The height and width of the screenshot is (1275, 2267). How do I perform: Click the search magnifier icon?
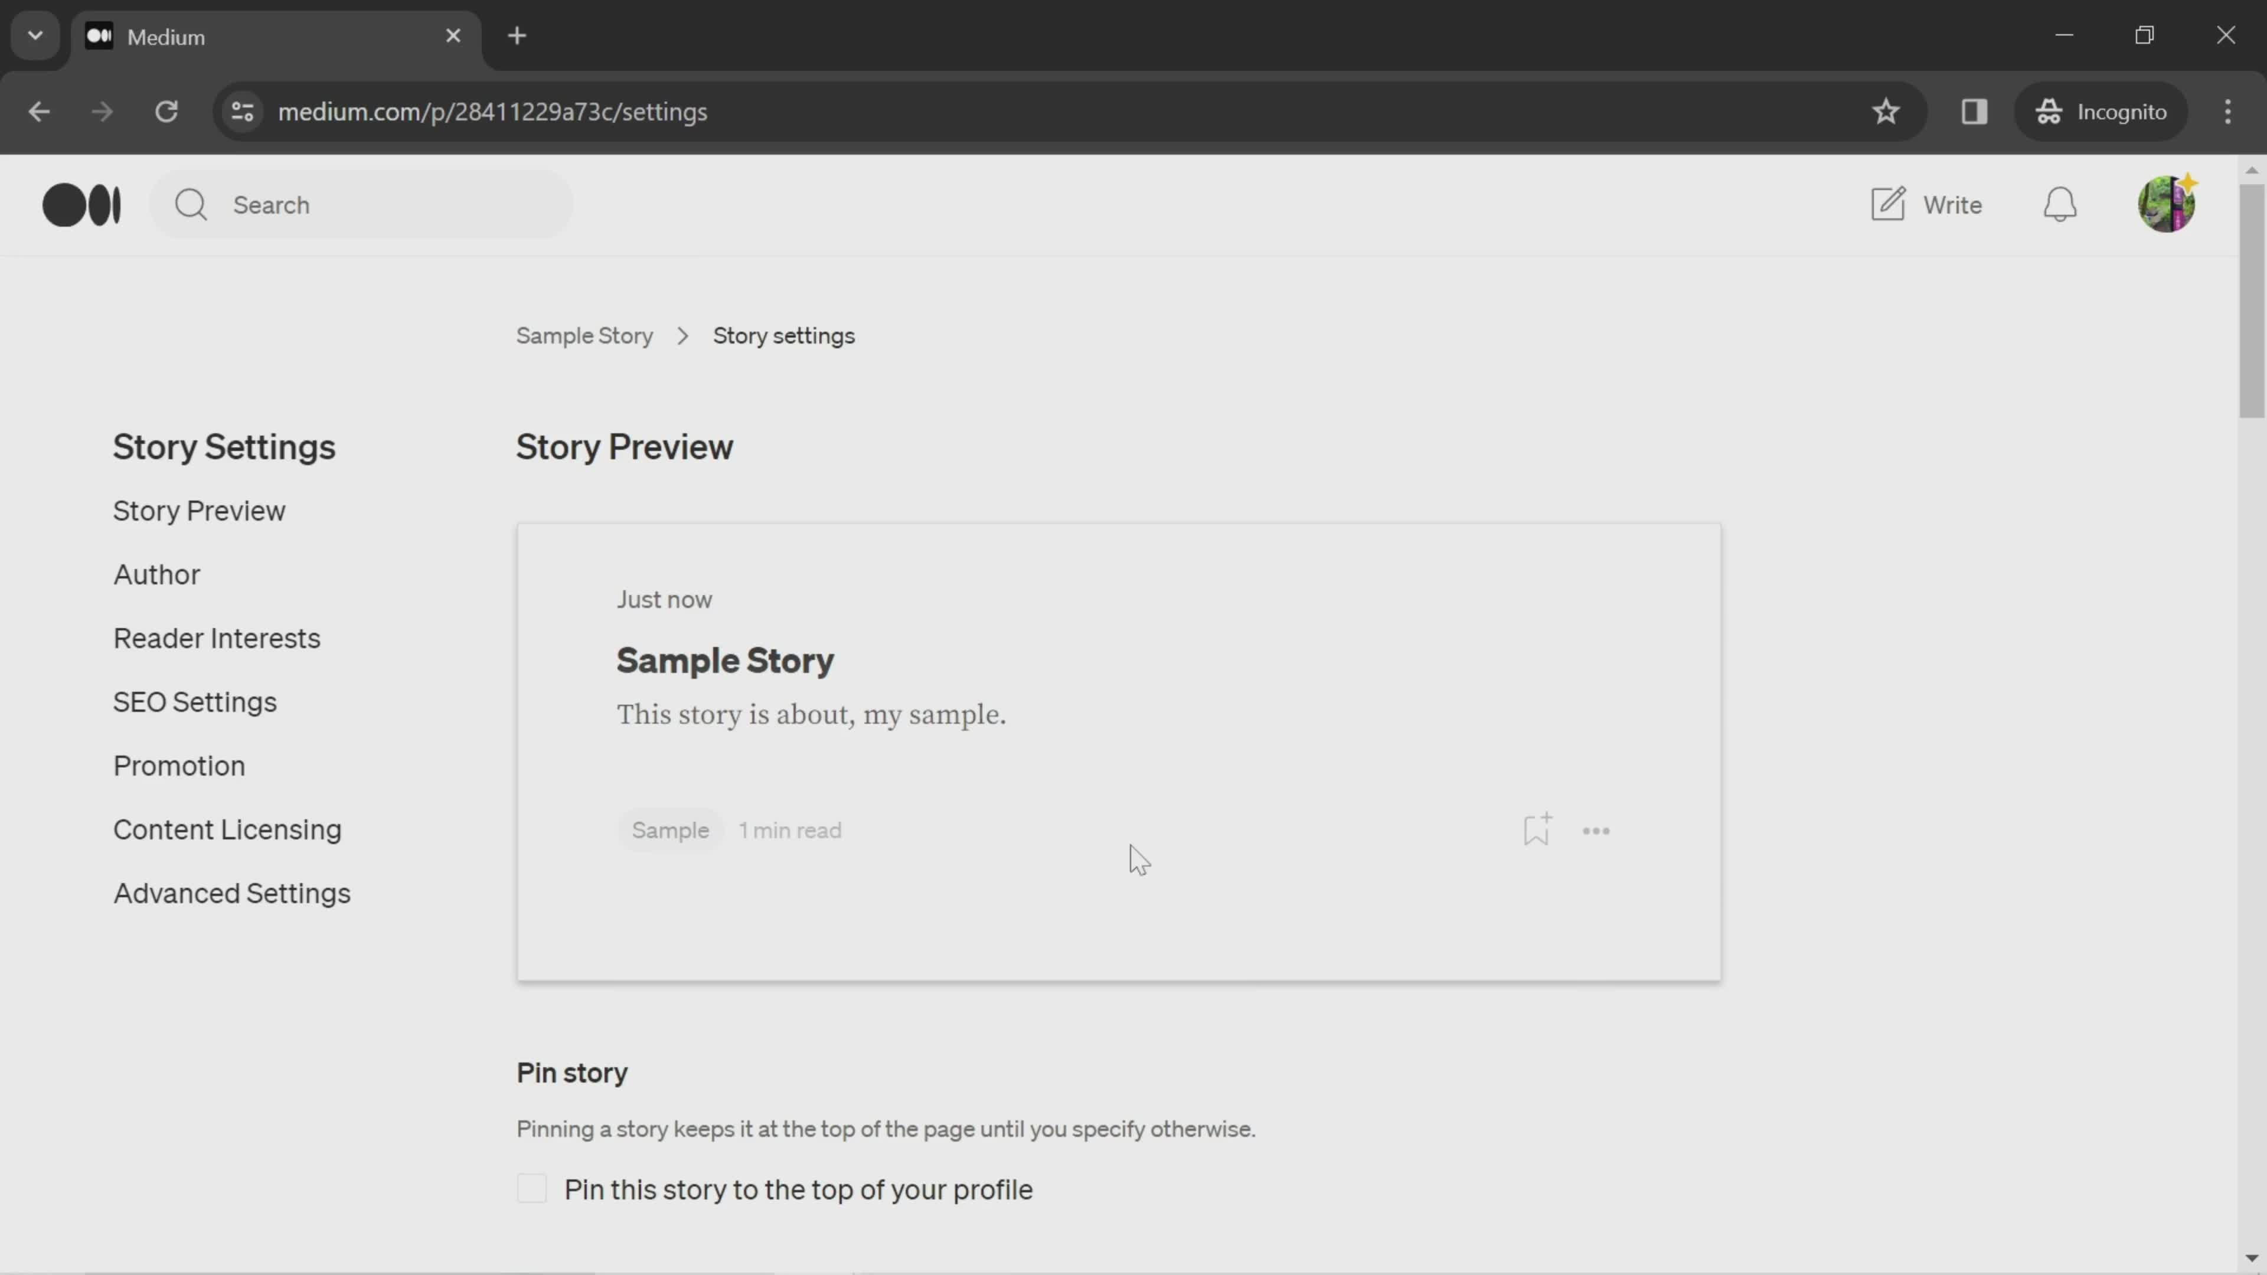(192, 204)
